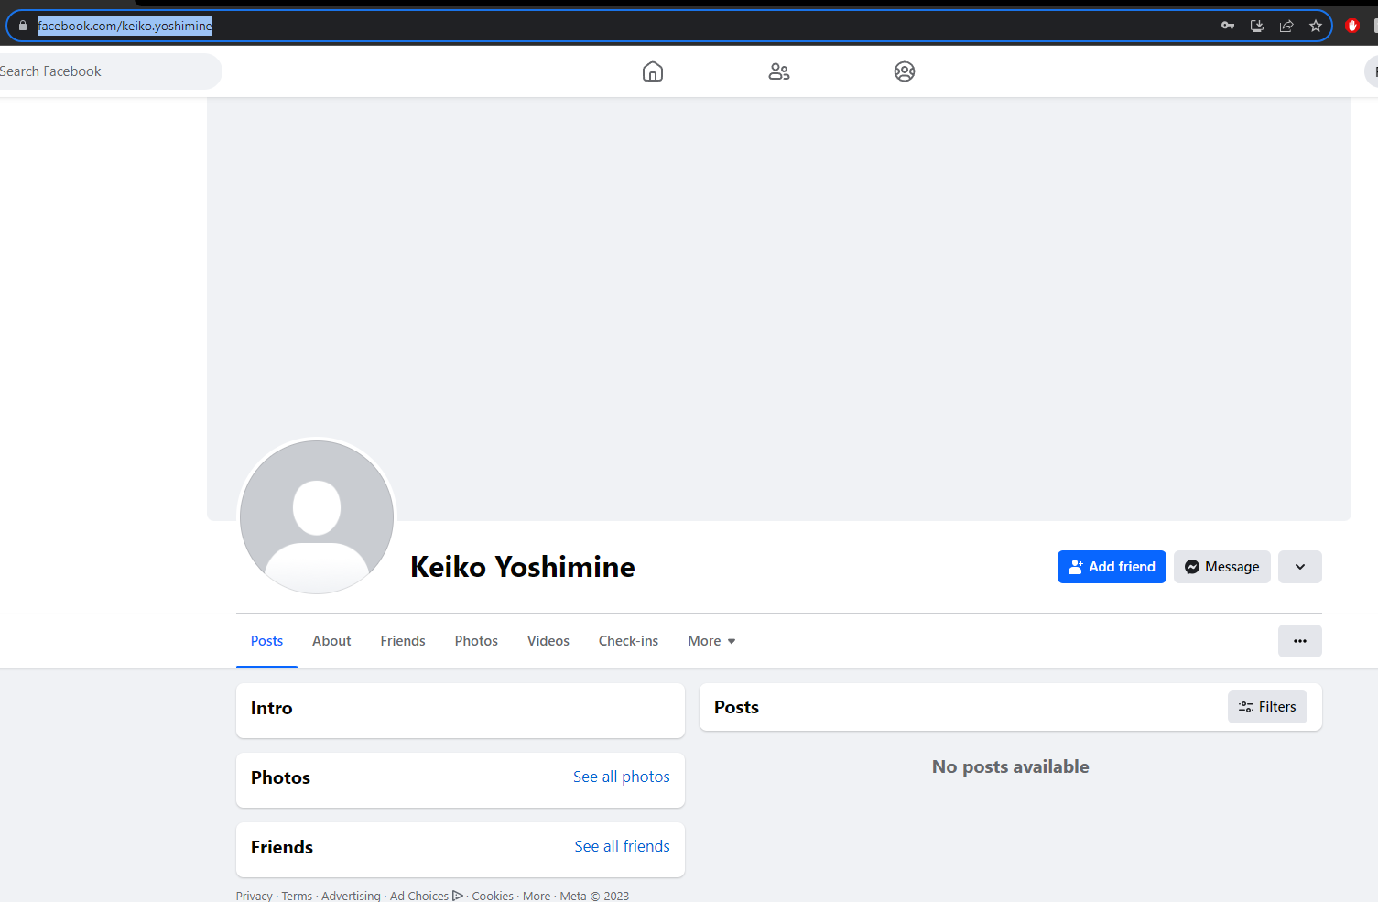Open the posts Filters button
Viewport: 1378px width, 902px height.
(x=1267, y=707)
